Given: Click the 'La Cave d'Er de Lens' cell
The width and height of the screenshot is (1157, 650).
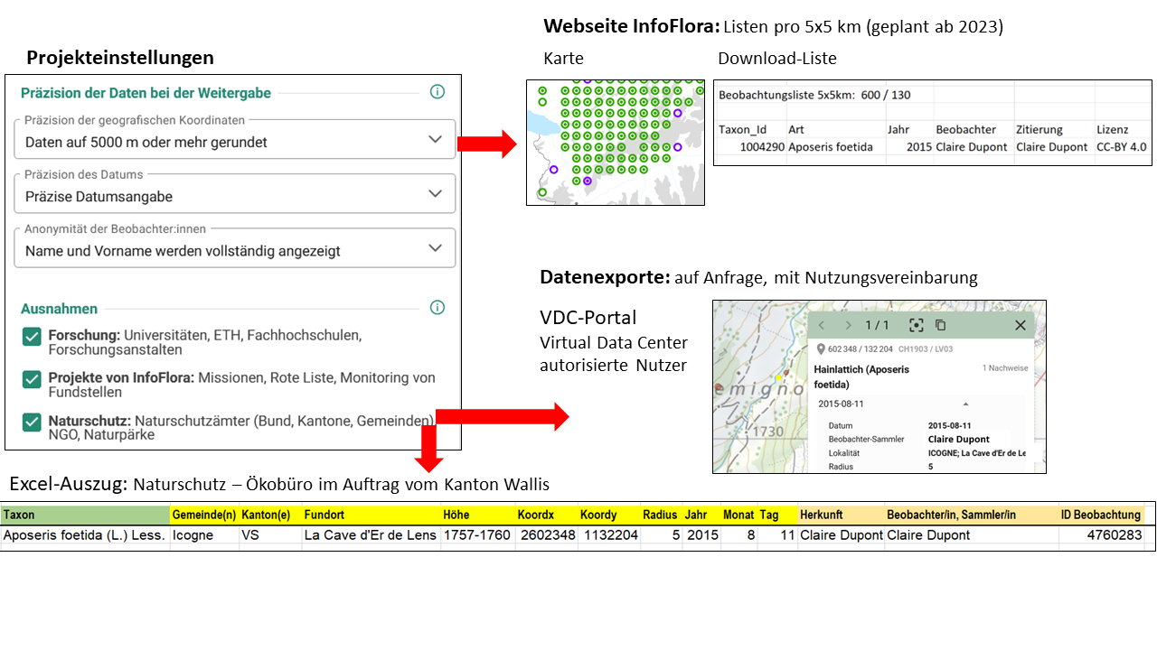Looking at the screenshot, I should coord(371,534).
